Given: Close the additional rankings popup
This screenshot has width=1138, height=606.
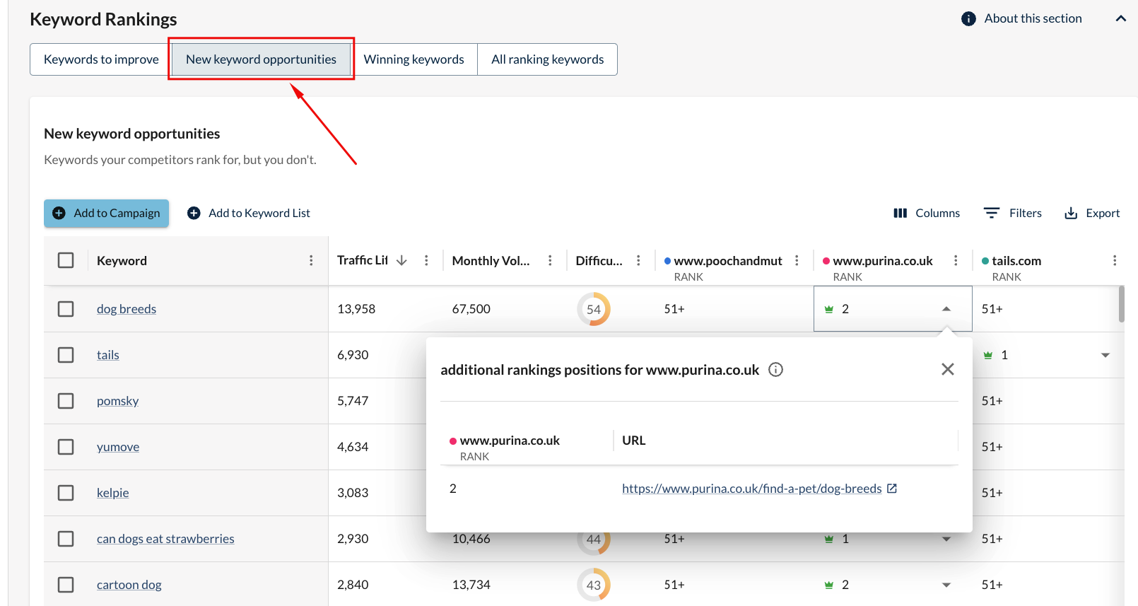Looking at the screenshot, I should pyautogui.click(x=948, y=369).
